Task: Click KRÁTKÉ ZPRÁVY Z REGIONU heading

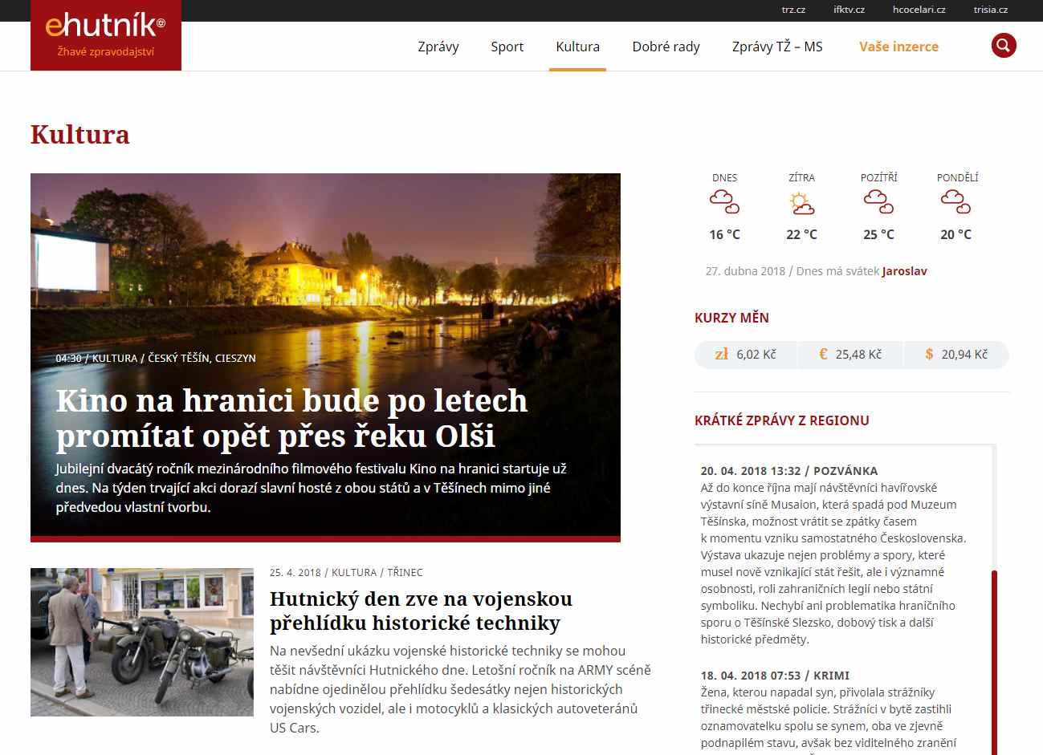Action: [x=782, y=420]
